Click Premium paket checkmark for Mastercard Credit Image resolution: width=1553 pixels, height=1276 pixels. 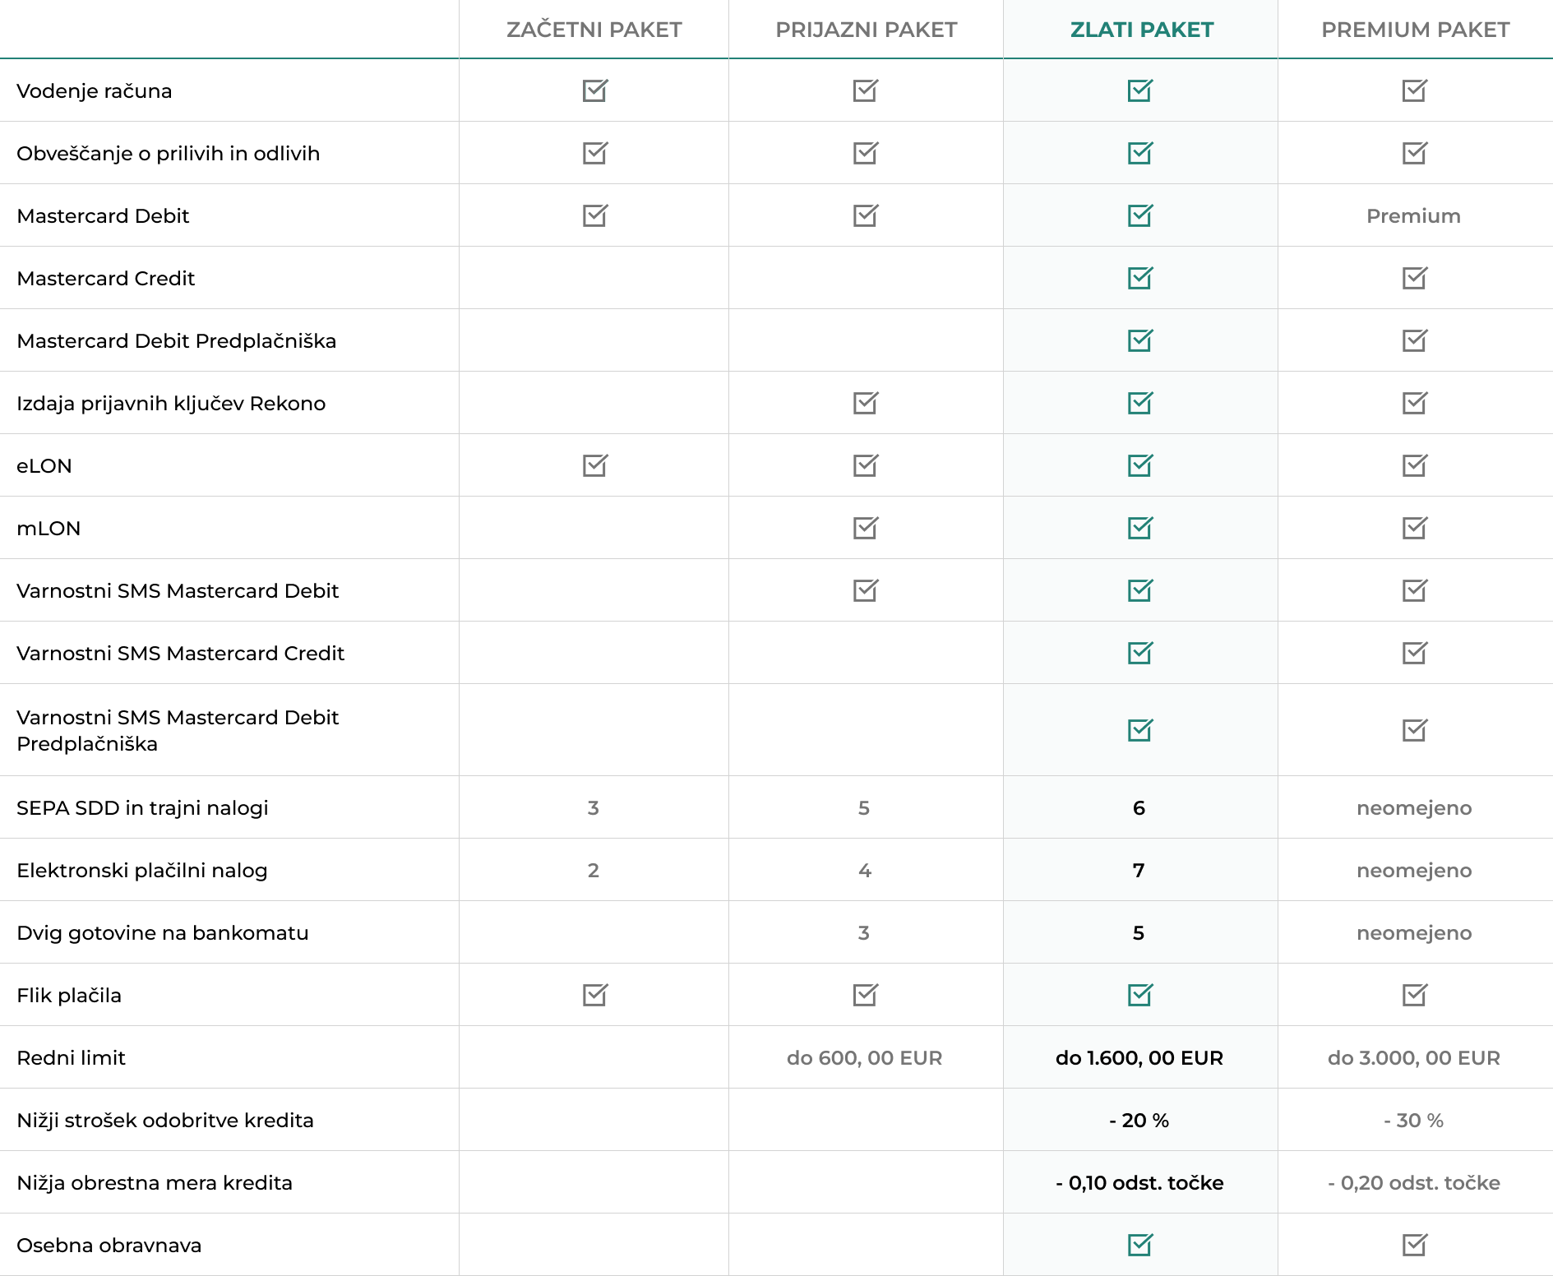pos(1414,278)
